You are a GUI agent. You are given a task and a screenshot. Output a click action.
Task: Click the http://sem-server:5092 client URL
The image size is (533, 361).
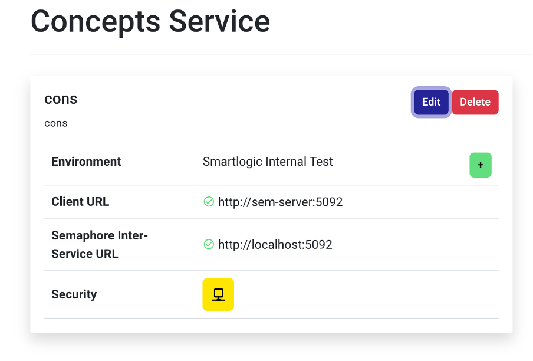tap(280, 202)
